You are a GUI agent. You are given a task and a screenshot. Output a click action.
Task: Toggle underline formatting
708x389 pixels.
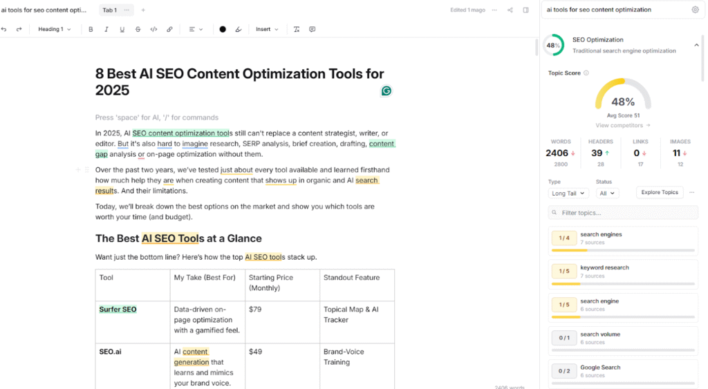point(122,30)
